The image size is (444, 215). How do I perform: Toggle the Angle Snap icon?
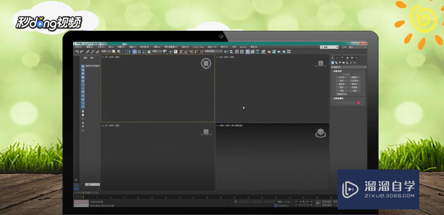[186, 51]
